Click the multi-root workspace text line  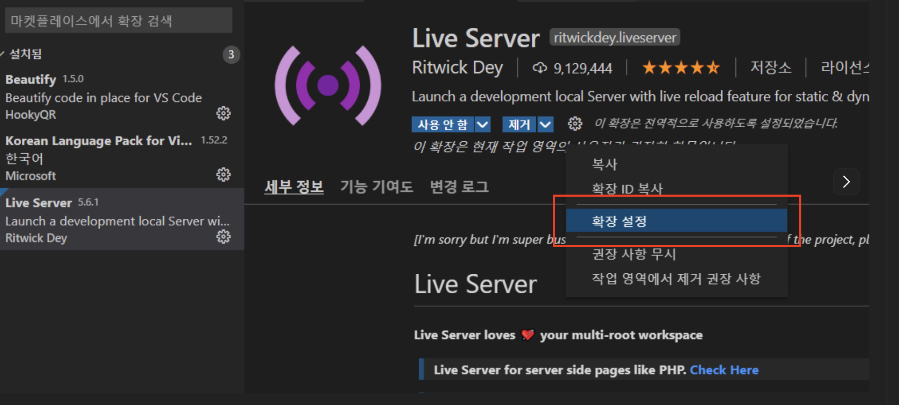point(558,335)
